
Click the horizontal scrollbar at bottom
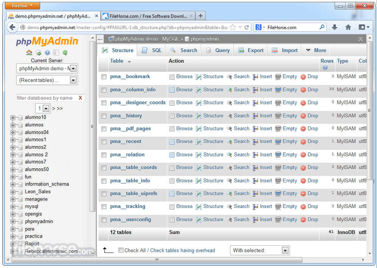click(157, 260)
